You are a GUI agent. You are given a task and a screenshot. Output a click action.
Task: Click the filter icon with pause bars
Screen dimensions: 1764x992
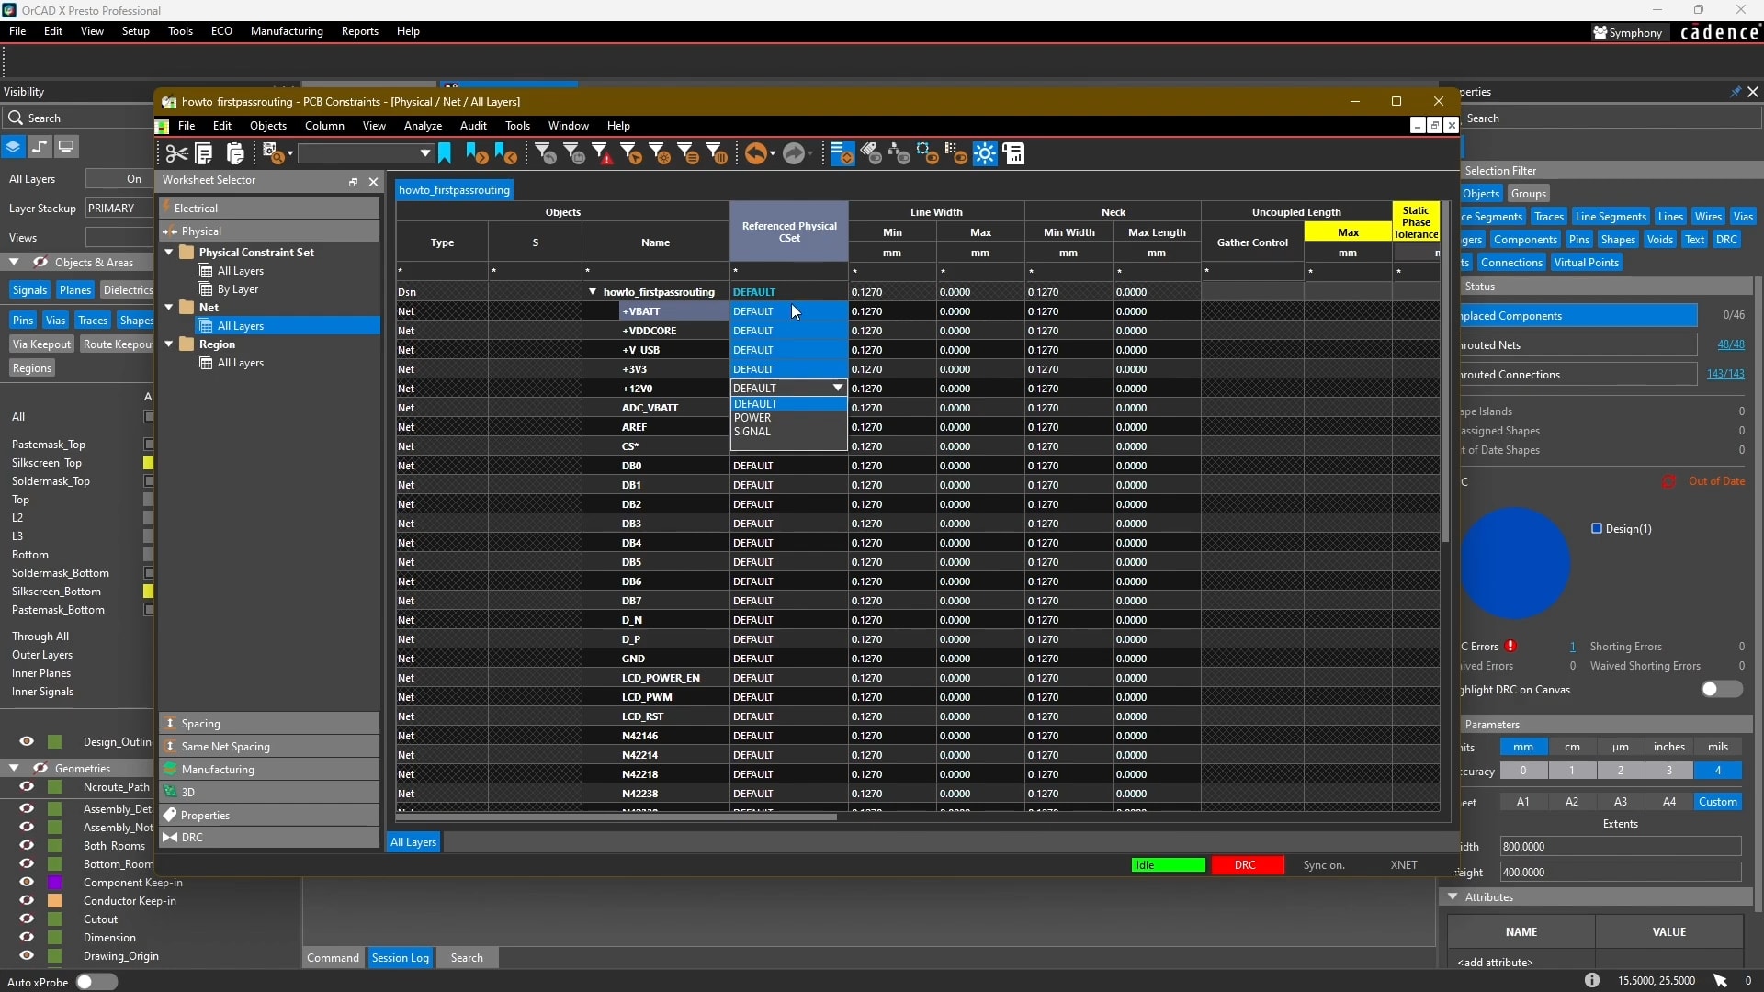click(717, 153)
